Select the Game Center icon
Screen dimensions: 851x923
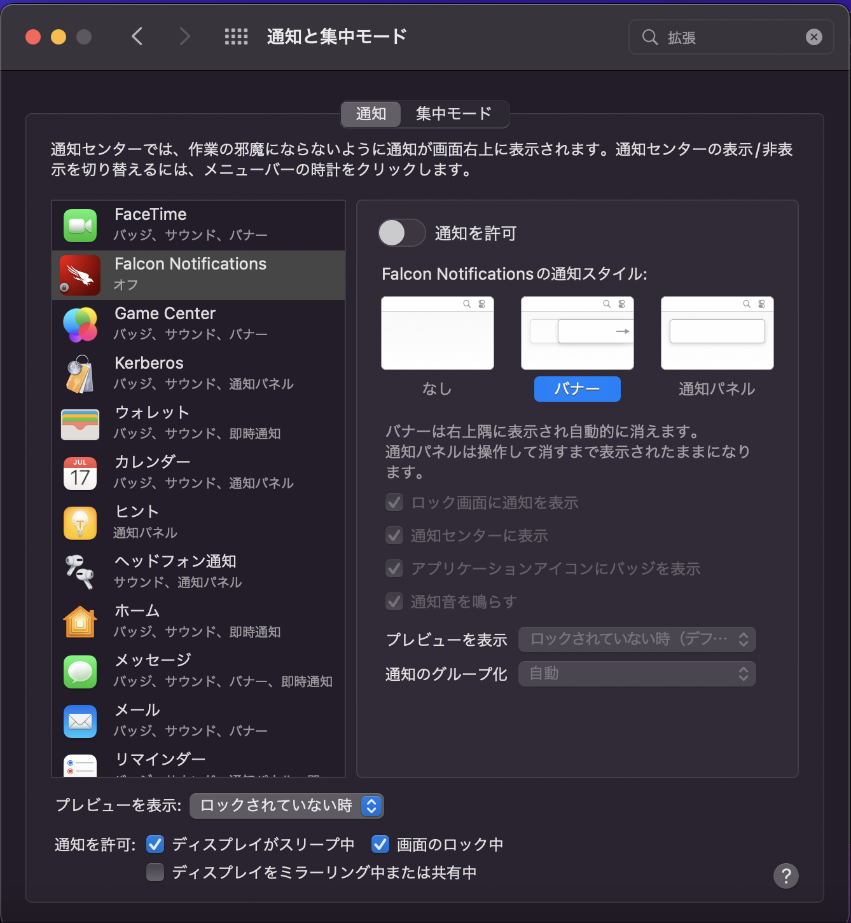pyautogui.click(x=80, y=325)
